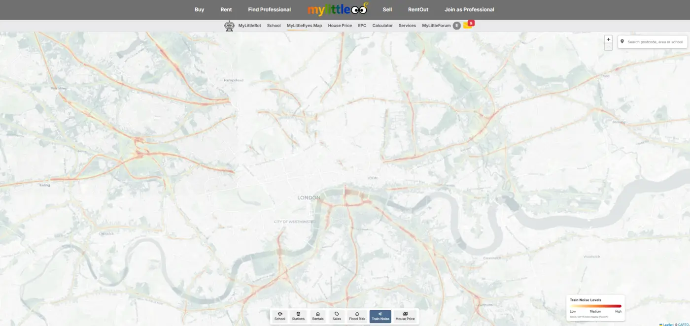
Task: Open your account from the E avatar
Action: pyautogui.click(x=456, y=25)
